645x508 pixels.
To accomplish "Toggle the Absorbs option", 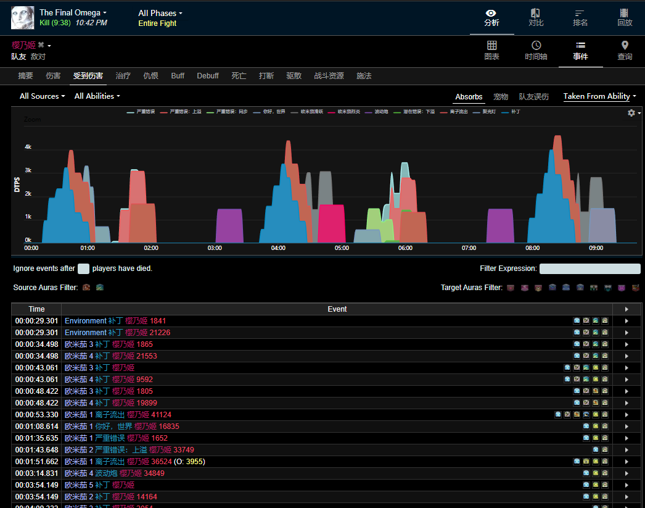I will click(469, 97).
